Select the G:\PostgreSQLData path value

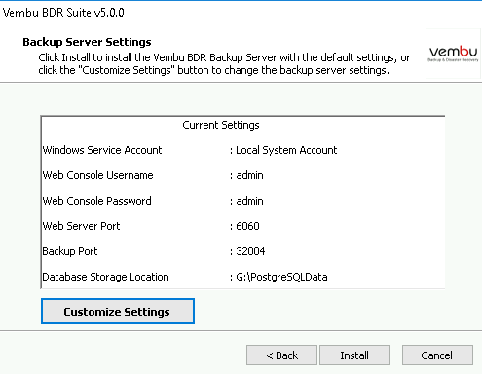pyautogui.click(x=281, y=277)
